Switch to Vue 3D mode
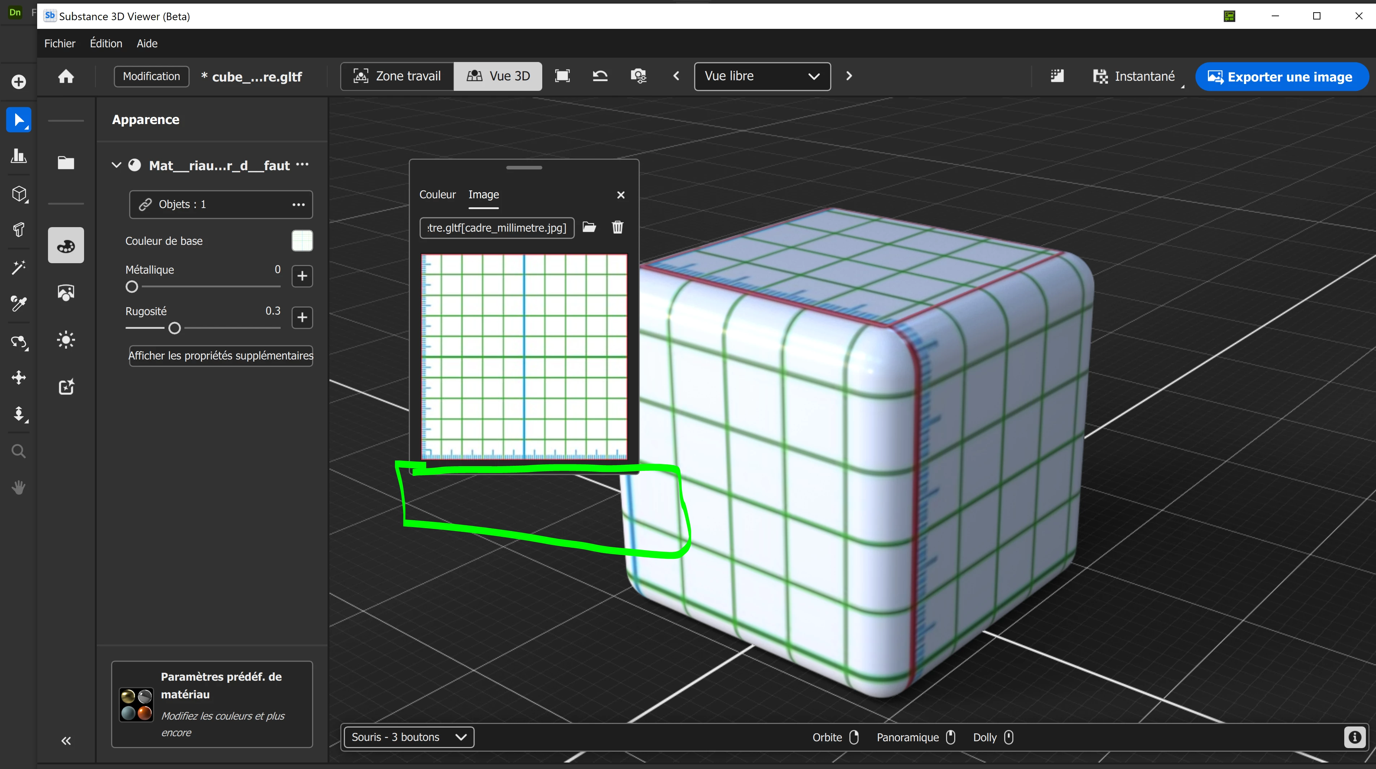The height and width of the screenshot is (769, 1376). 498,76
